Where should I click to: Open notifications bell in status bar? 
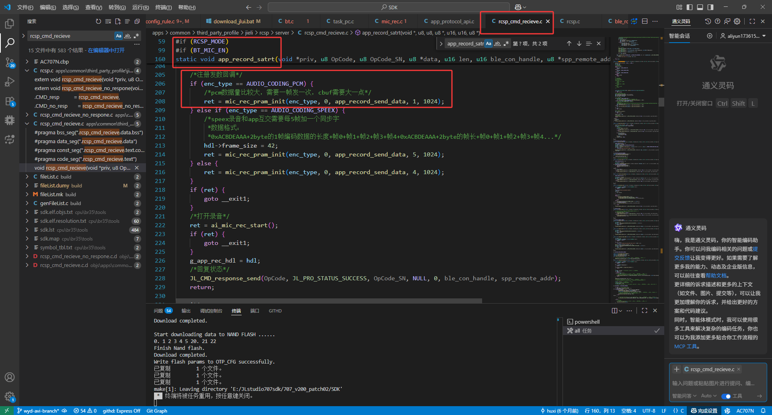click(763, 411)
